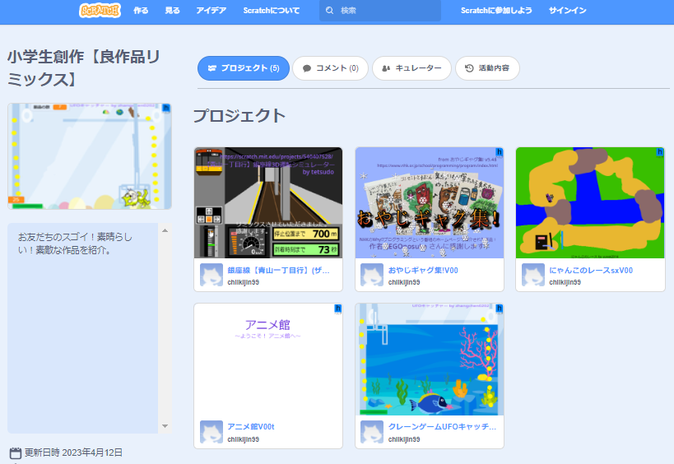Click the search magnifier icon
This screenshot has height=464, width=674.
330,11
